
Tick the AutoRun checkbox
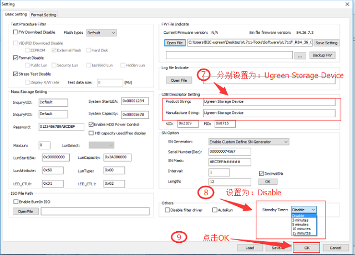[x=215, y=210]
